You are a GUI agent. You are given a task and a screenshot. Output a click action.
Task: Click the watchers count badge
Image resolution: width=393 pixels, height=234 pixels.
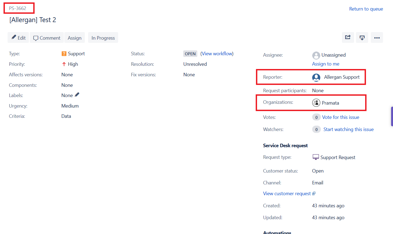click(x=317, y=129)
